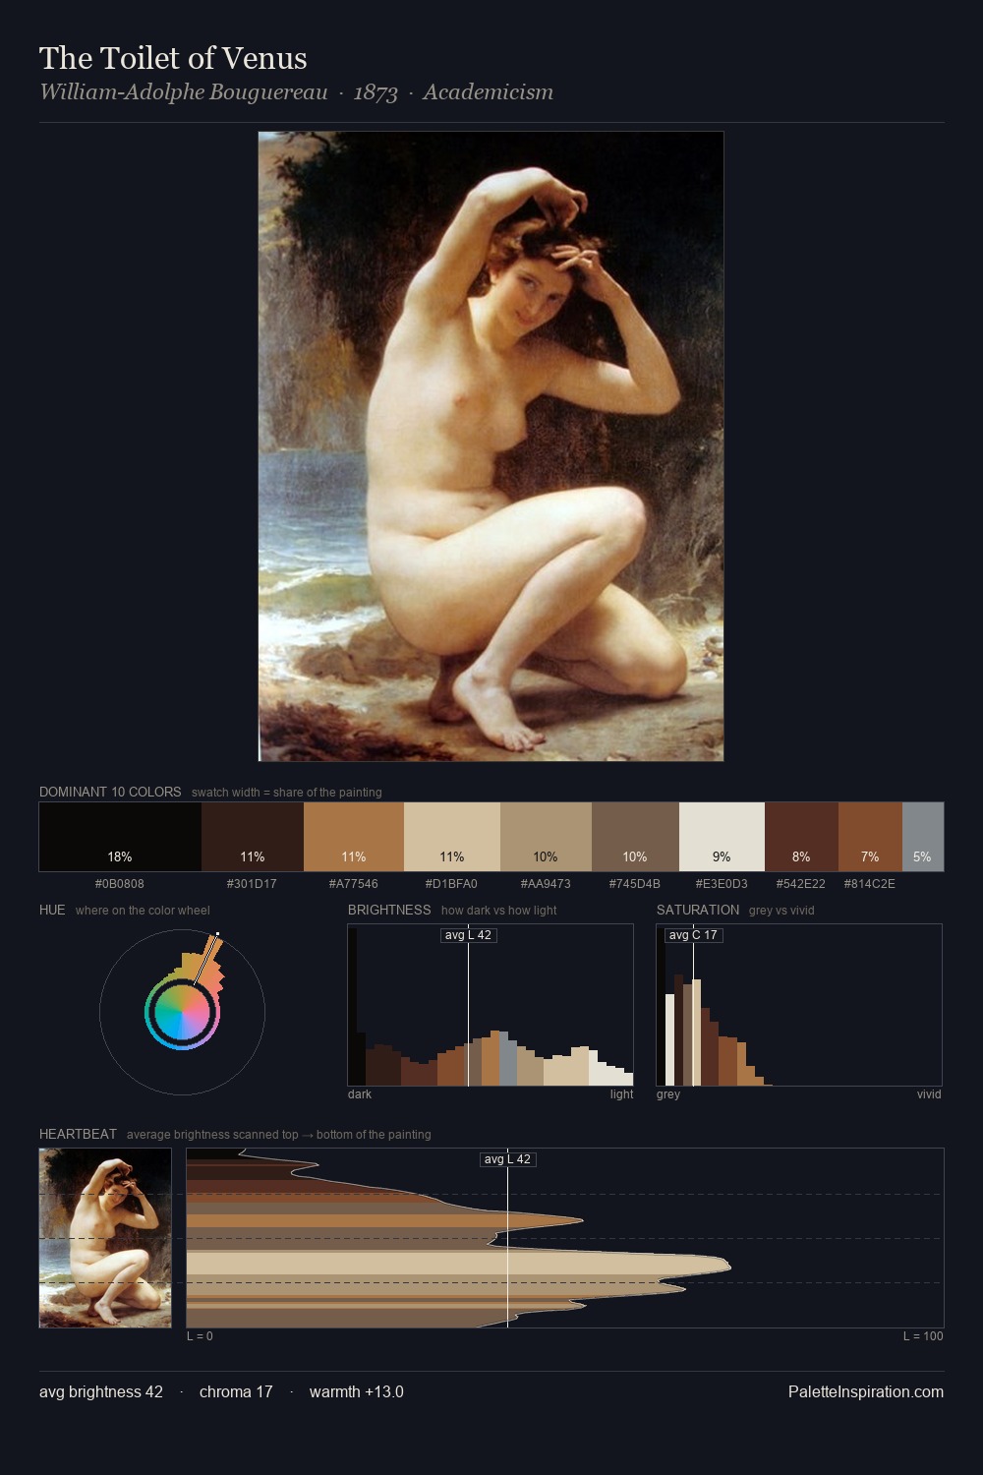983x1475 pixels.
Task: Pick the #A77546 tan swatch
Action: pos(354,837)
